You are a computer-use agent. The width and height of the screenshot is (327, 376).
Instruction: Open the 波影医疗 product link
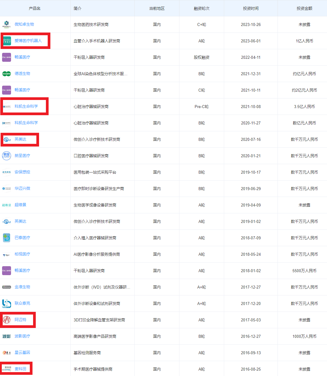coord(22,336)
